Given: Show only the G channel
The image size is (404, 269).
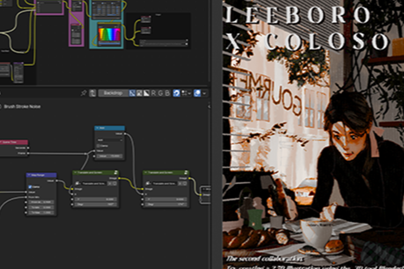Looking at the screenshot, I should tap(160, 93).
